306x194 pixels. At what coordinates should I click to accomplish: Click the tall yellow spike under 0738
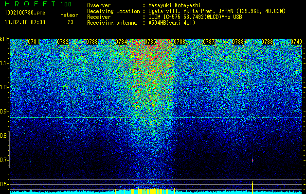pyautogui.click(x=252, y=186)
